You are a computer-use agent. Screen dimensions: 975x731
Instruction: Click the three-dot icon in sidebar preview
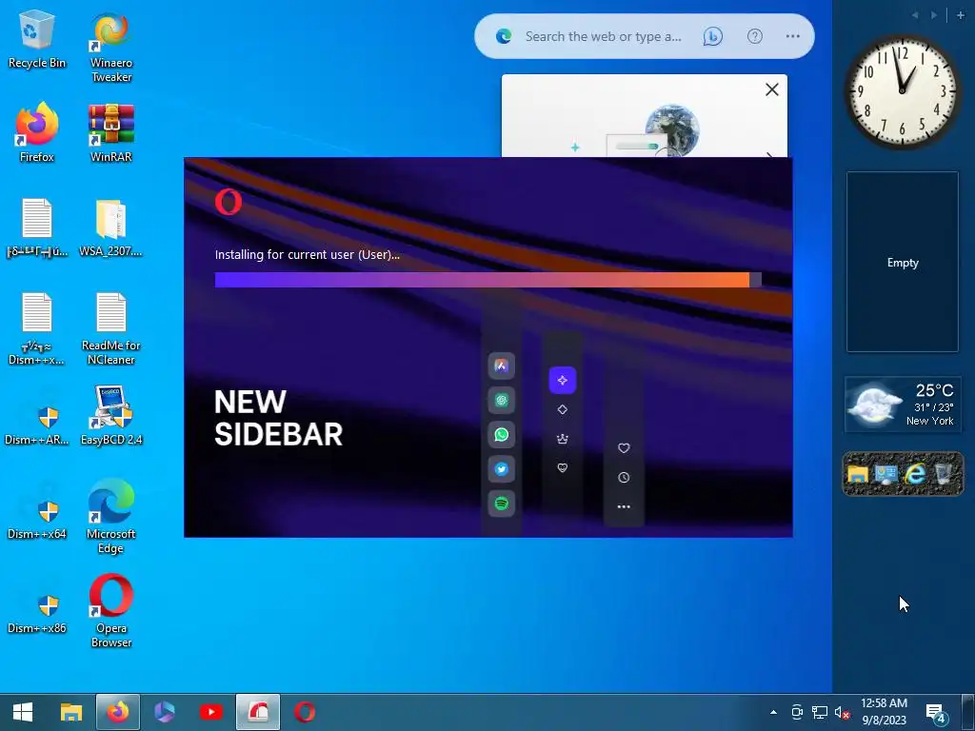[x=624, y=506]
